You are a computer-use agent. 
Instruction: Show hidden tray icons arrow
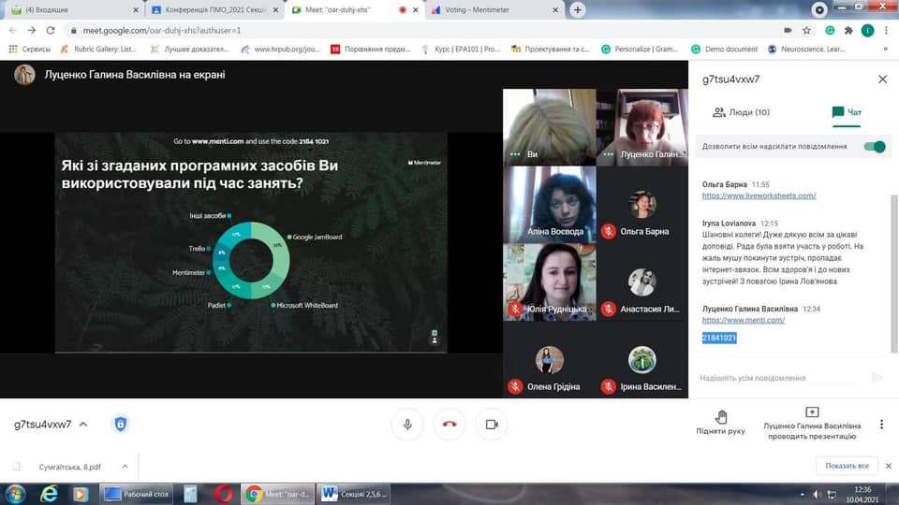pos(802,494)
